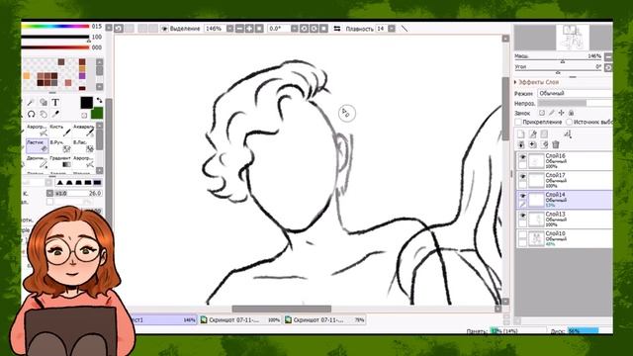Image resolution: width=633 pixels, height=356 pixels.
Task: Select layer Слой10
Action: click(564, 238)
